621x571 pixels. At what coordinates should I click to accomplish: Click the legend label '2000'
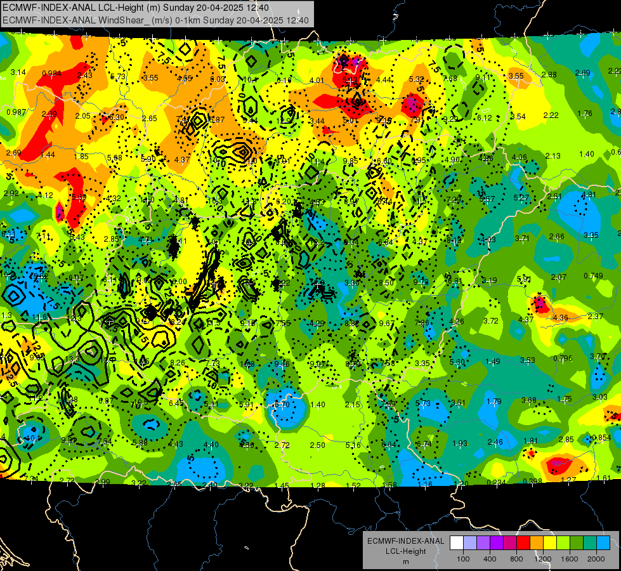pos(596,559)
